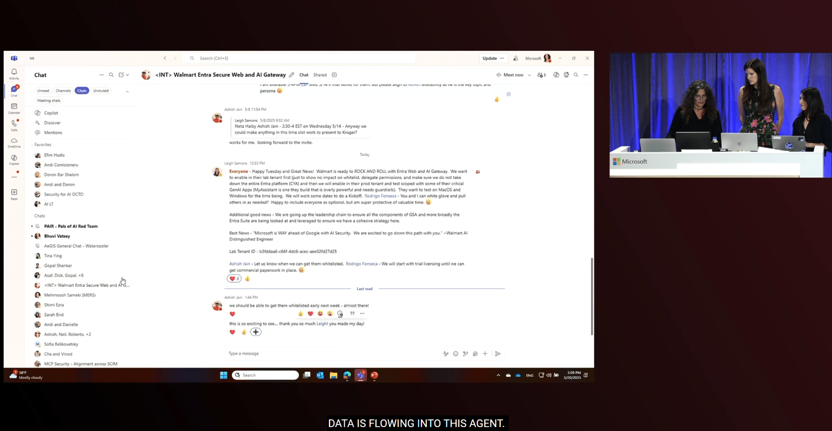The height and width of the screenshot is (431, 832).
Task: Click the Windows taskbar Search box
Action: pyautogui.click(x=265, y=375)
